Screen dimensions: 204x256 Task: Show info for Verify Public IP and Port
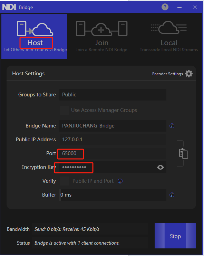pos(120,181)
